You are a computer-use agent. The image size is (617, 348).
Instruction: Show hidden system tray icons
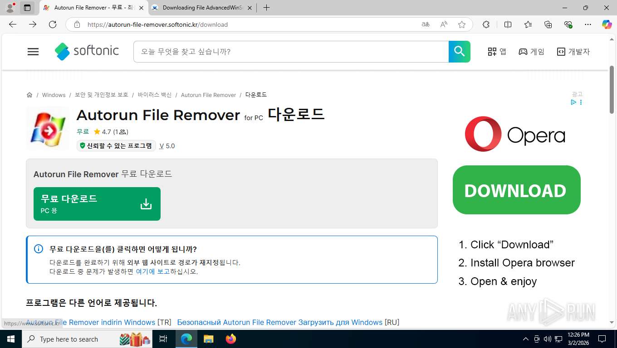526,339
